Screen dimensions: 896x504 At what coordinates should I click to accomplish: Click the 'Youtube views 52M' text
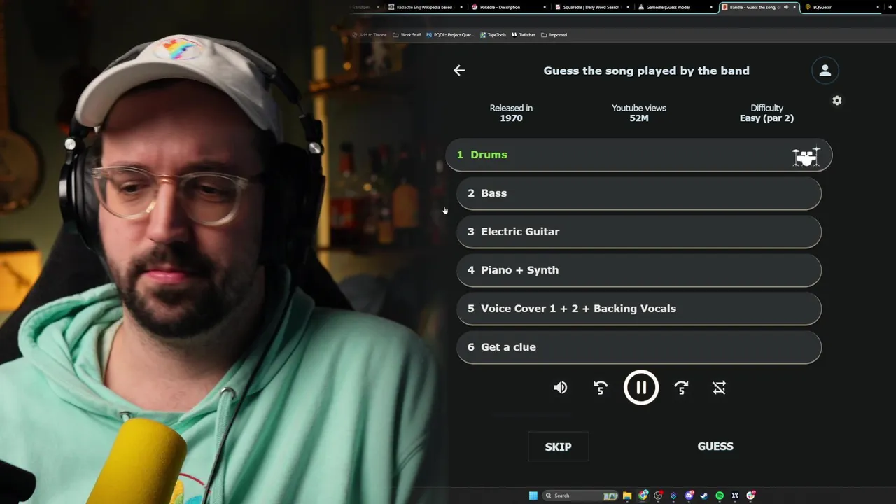[x=639, y=113]
